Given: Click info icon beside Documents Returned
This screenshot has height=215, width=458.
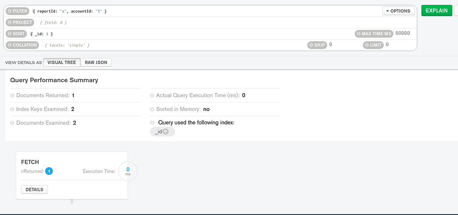Looking at the screenshot, I should tap(12, 95).
